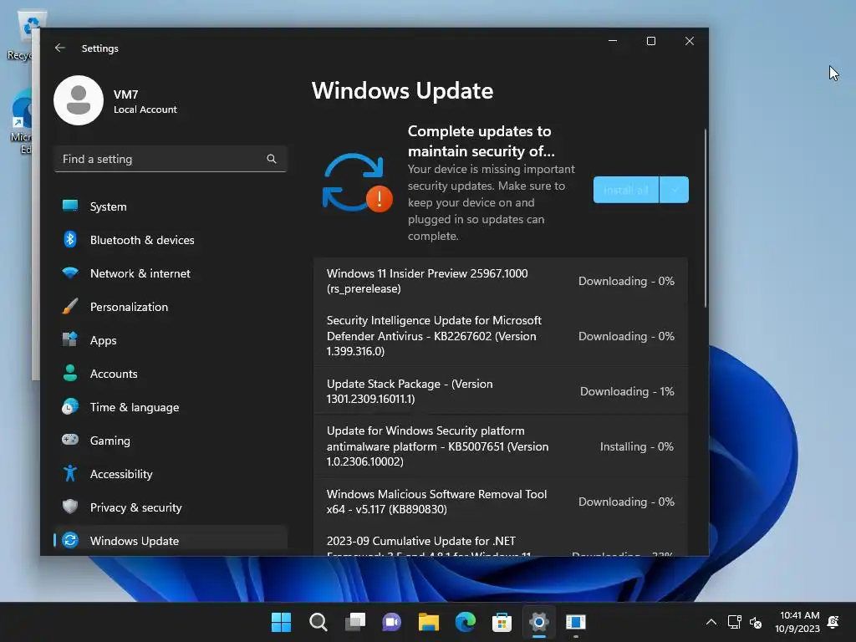Viewport: 856px width, 642px height.
Task: Select the Windows Update sync icon in sidebar
Action: pos(70,540)
